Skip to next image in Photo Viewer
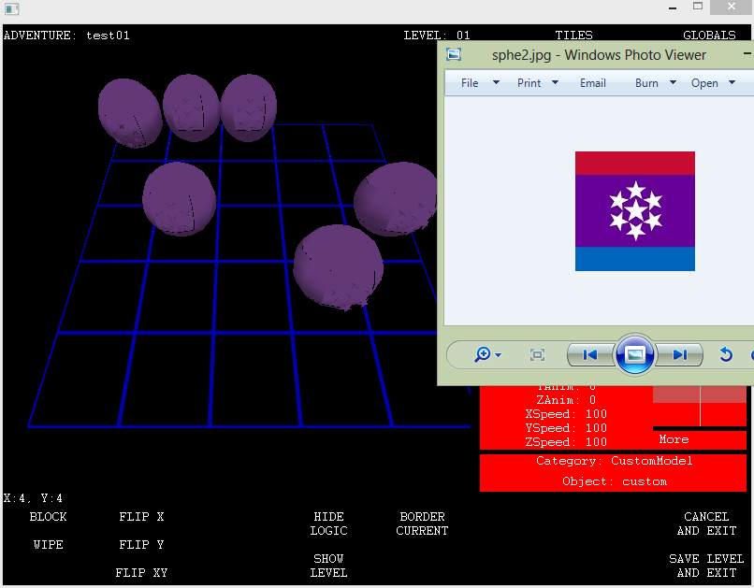The width and height of the screenshot is (754, 588). 679,355
